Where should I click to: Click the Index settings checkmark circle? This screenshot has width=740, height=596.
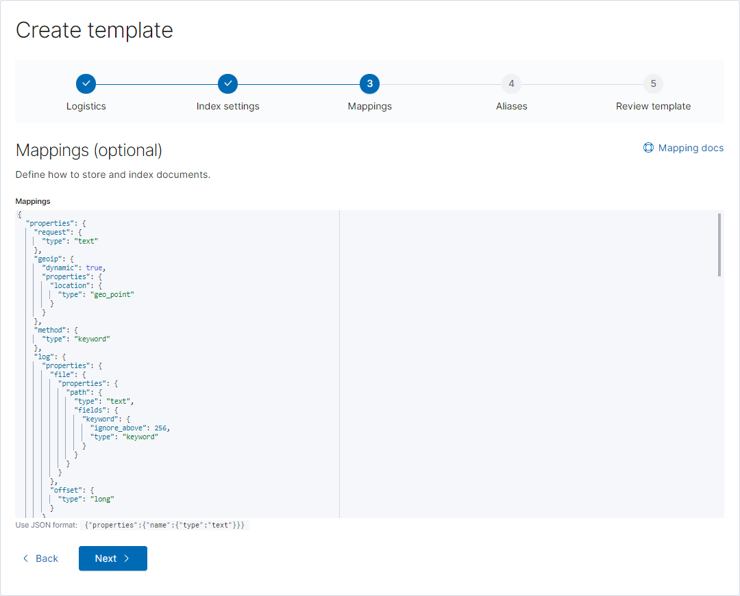point(228,84)
